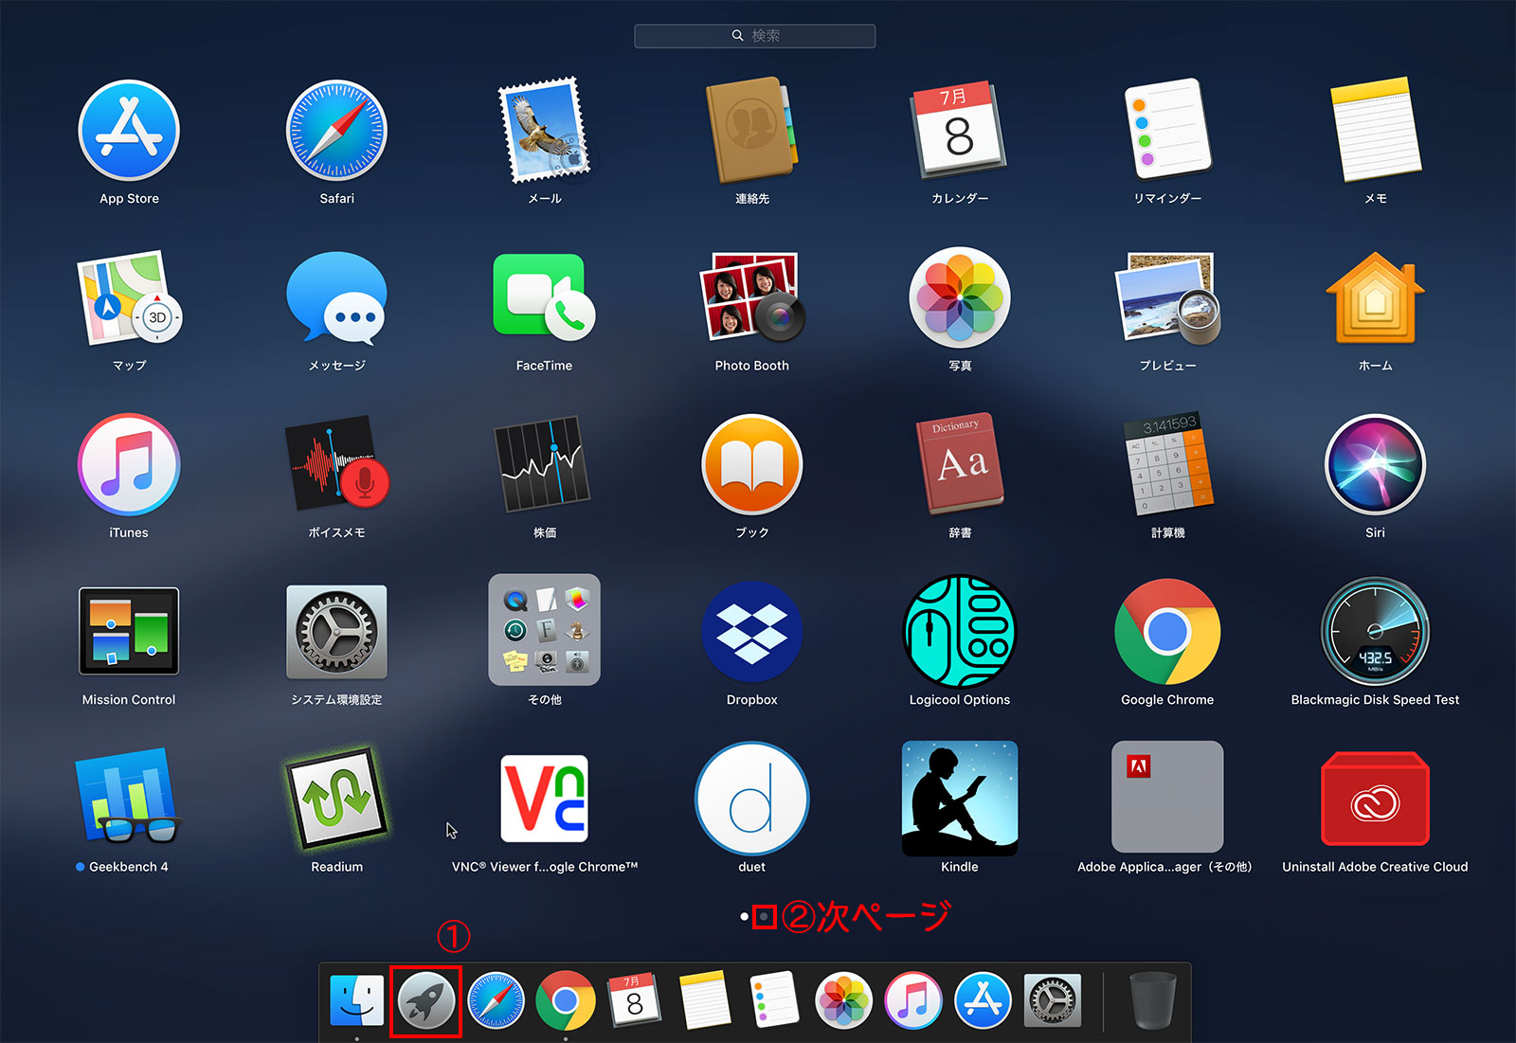This screenshot has height=1043, width=1516.
Task: Click the Launchpad rocket in the Dock
Action: coord(426,1000)
